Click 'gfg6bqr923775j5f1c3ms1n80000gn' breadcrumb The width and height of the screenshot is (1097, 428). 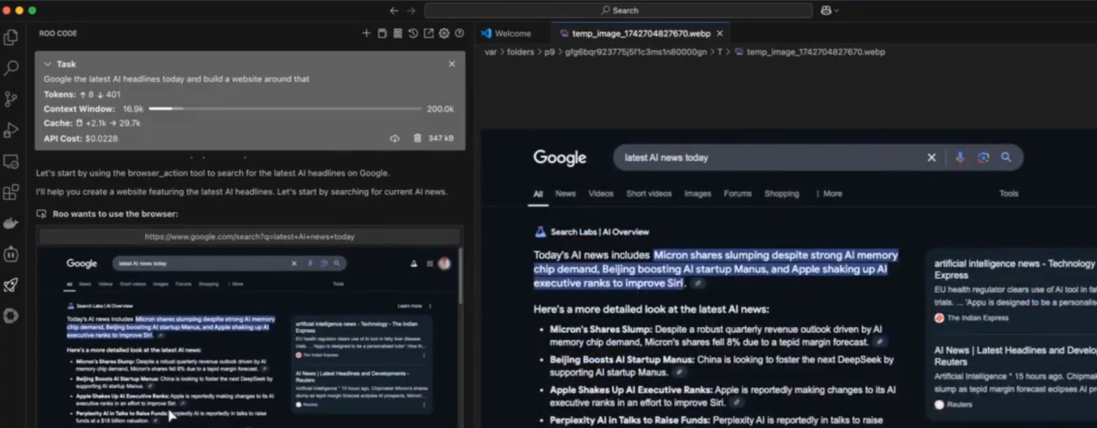tap(636, 52)
